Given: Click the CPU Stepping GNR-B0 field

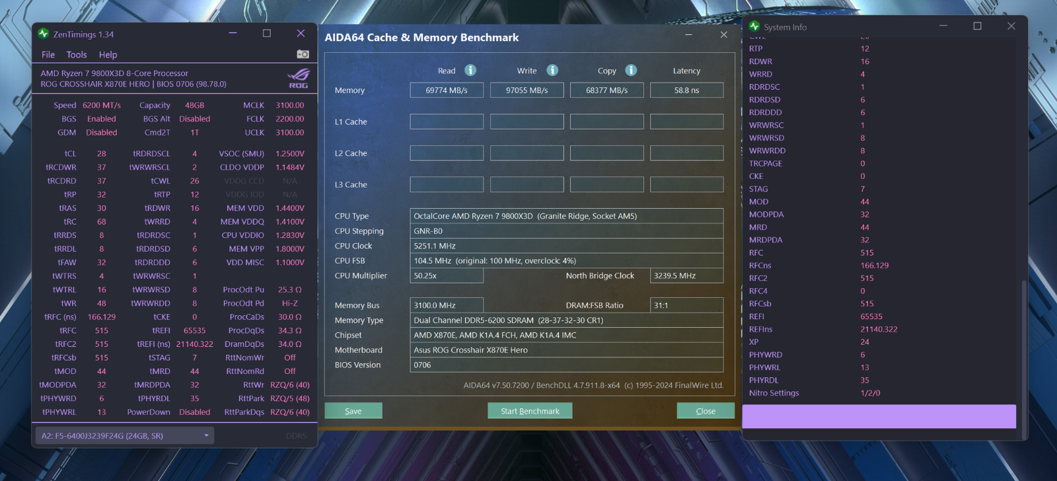Looking at the screenshot, I should [567, 231].
